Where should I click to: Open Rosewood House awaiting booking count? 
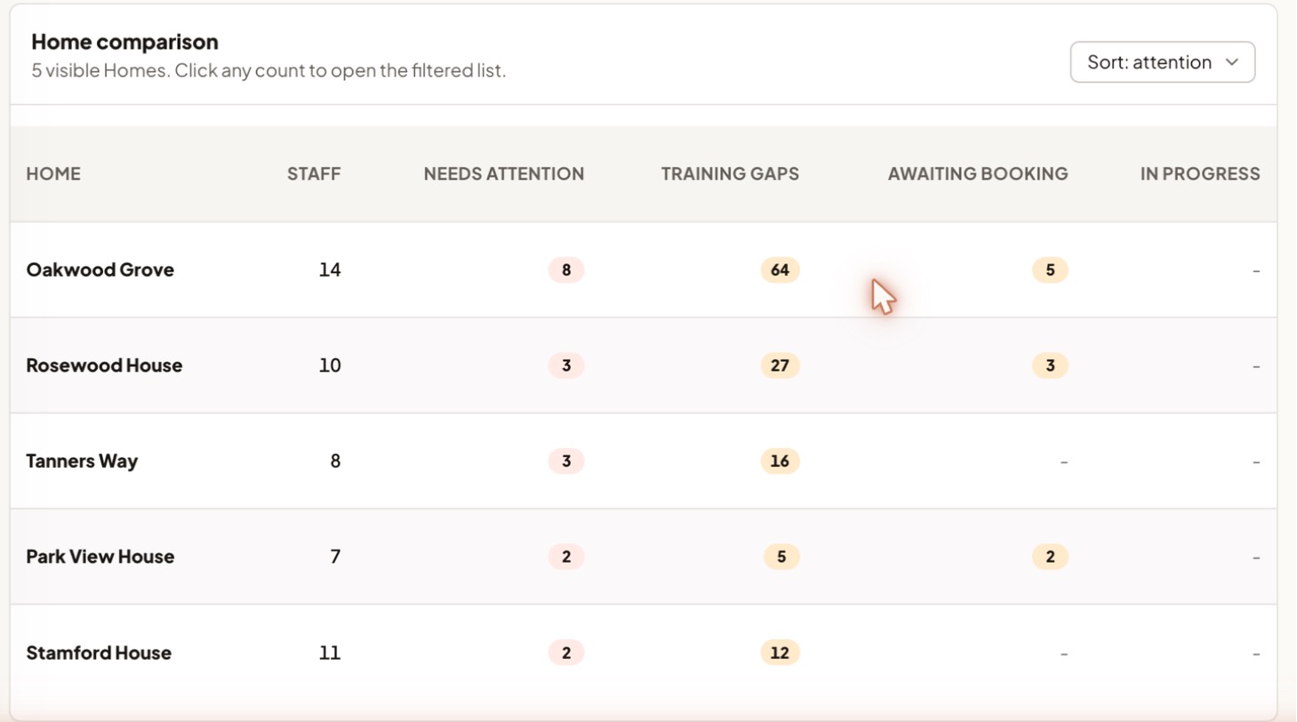coord(1050,365)
